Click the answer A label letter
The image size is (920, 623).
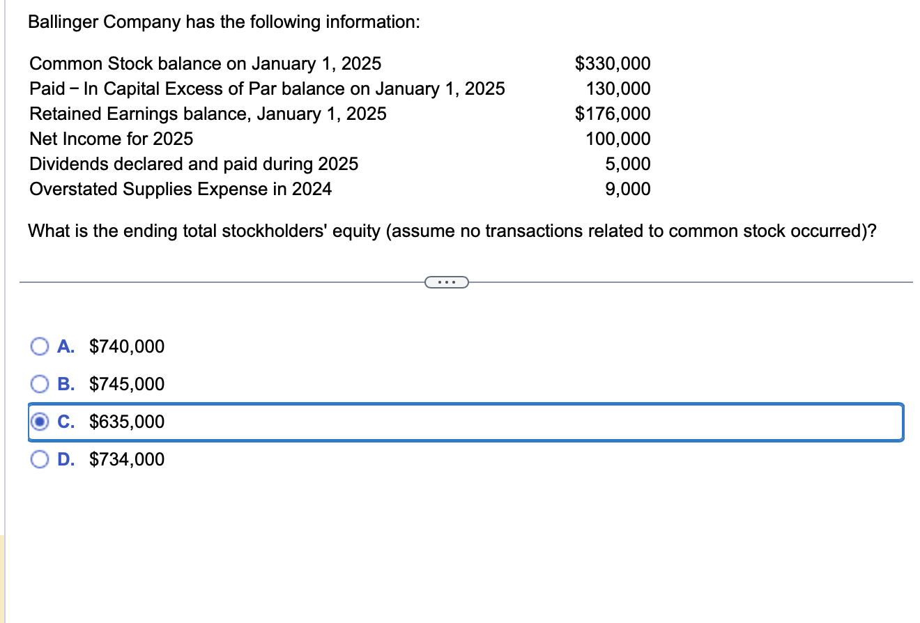[66, 346]
